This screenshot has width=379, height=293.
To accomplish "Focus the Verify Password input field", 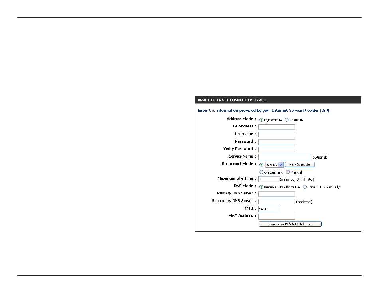I will click(276, 150).
